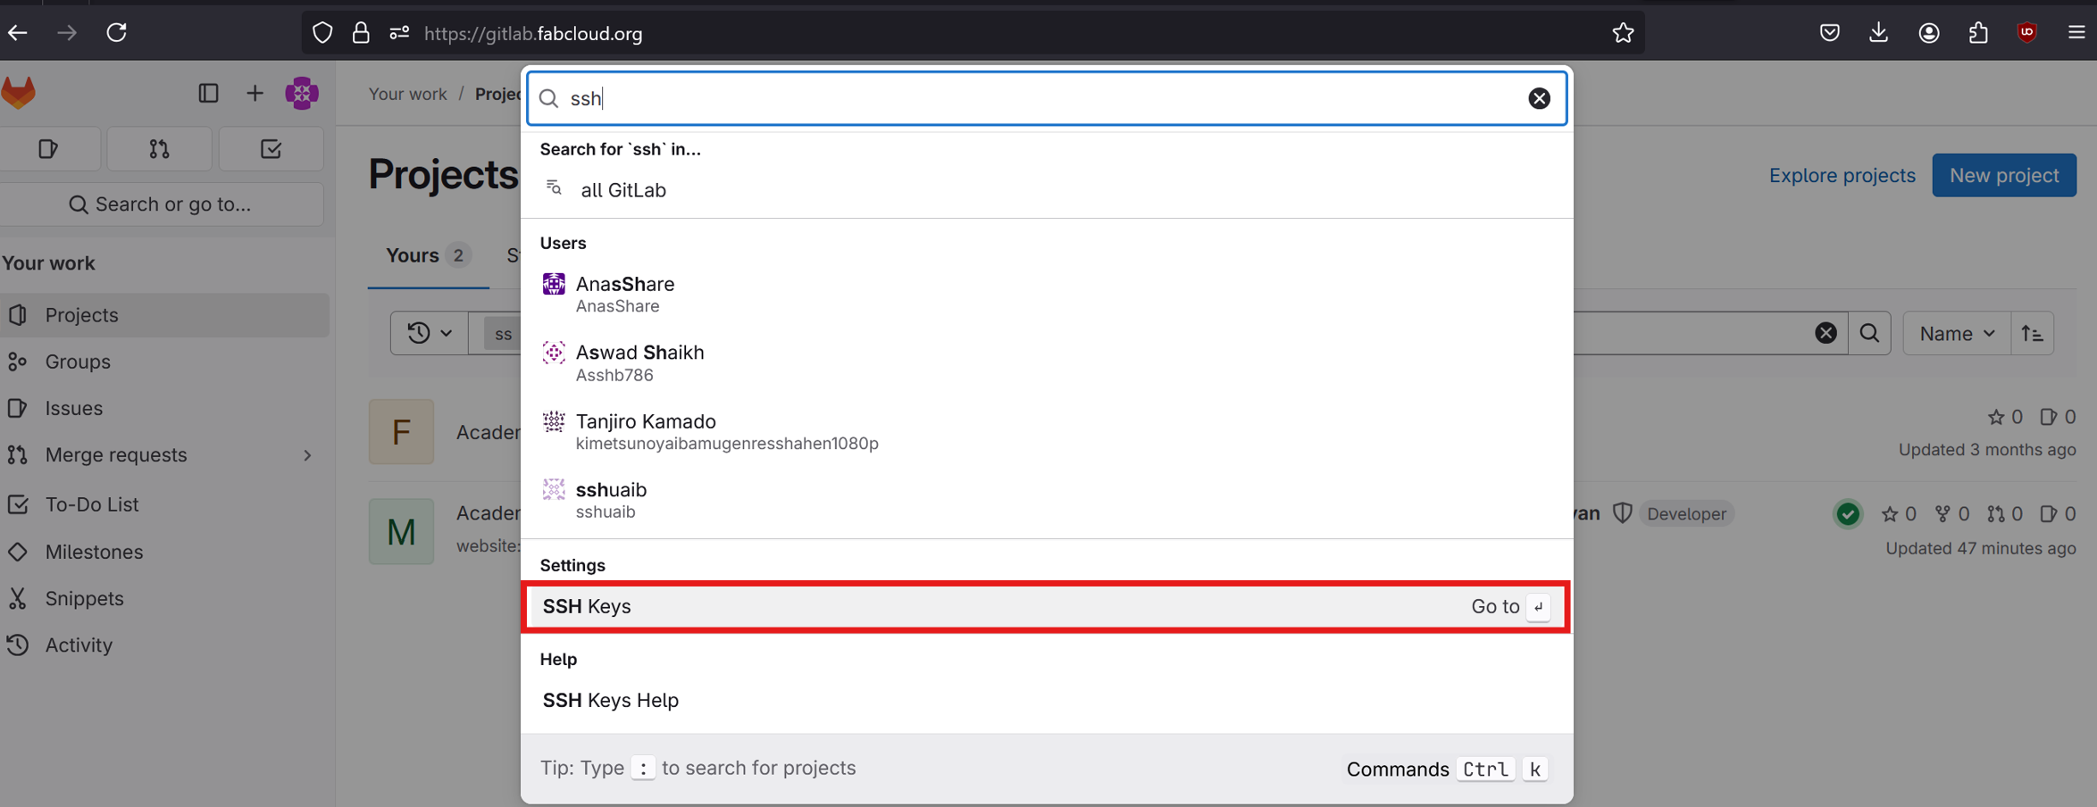Open Milestones in the sidebar
This screenshot has height=807, width=2097.
pos(164,552)
